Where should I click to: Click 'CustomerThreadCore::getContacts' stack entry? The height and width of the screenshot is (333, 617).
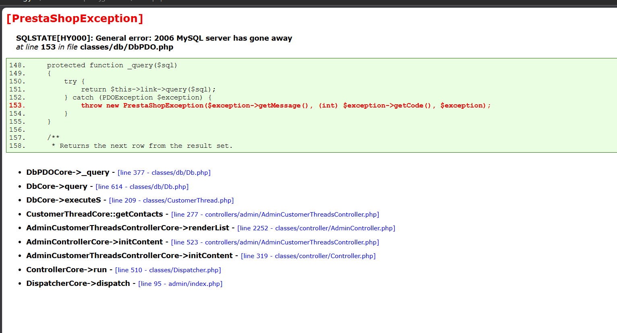95,214
